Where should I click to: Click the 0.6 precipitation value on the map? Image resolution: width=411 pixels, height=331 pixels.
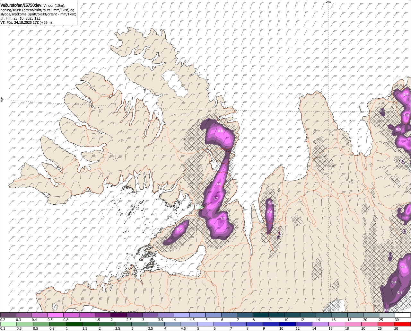[270, 212]
